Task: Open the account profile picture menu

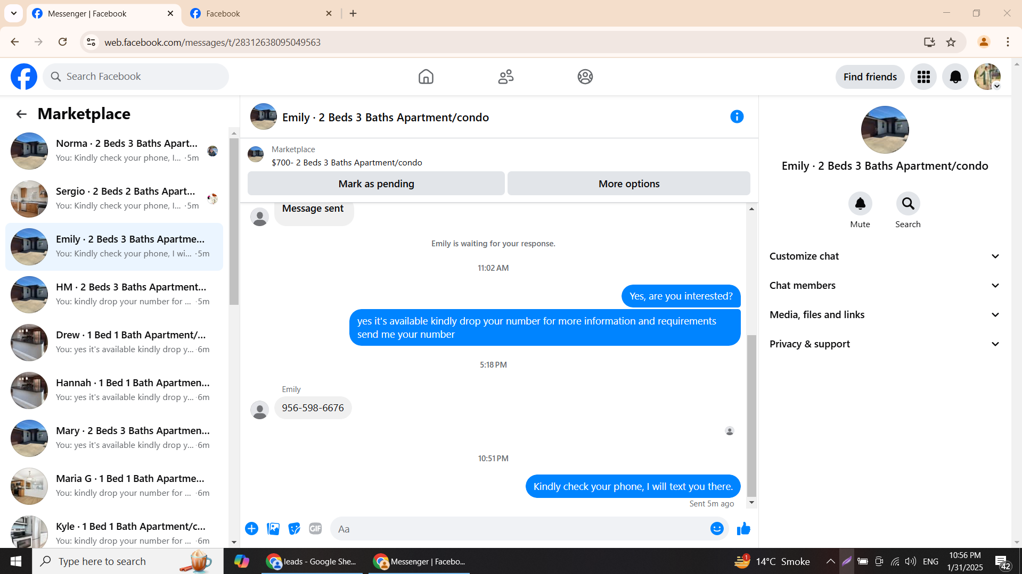Action: tap(987, 77)
